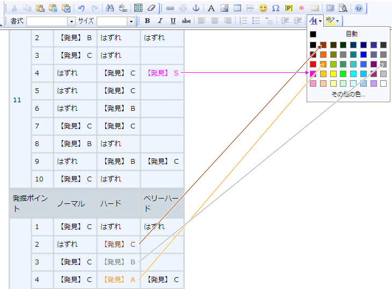
Task: Toggle strikethrough formatting
Action: point(186,21)
